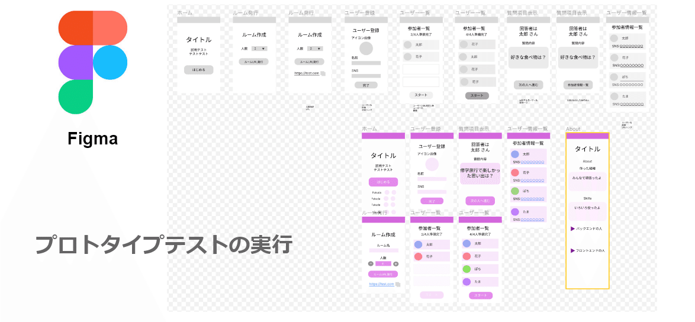Image resolution: width=695 pixels, height=322 pixels.
Task: Click 太郎's gray avatar in gray 2/4 list
Action: pyautogui.click(x=407, y=44)
